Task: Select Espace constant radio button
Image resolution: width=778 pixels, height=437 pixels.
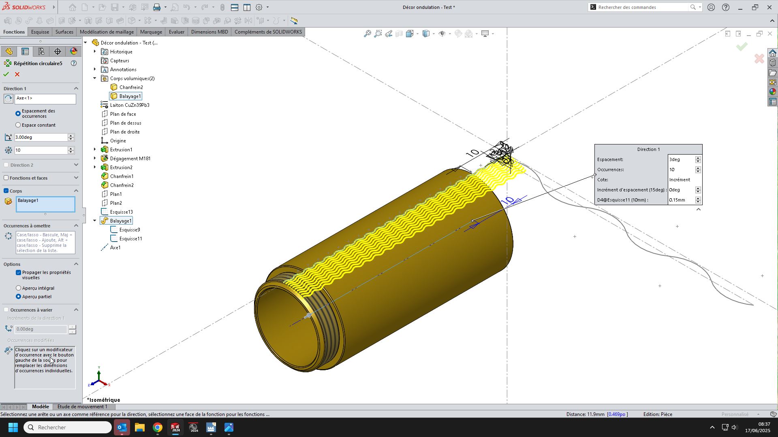Action: point(18,125)
